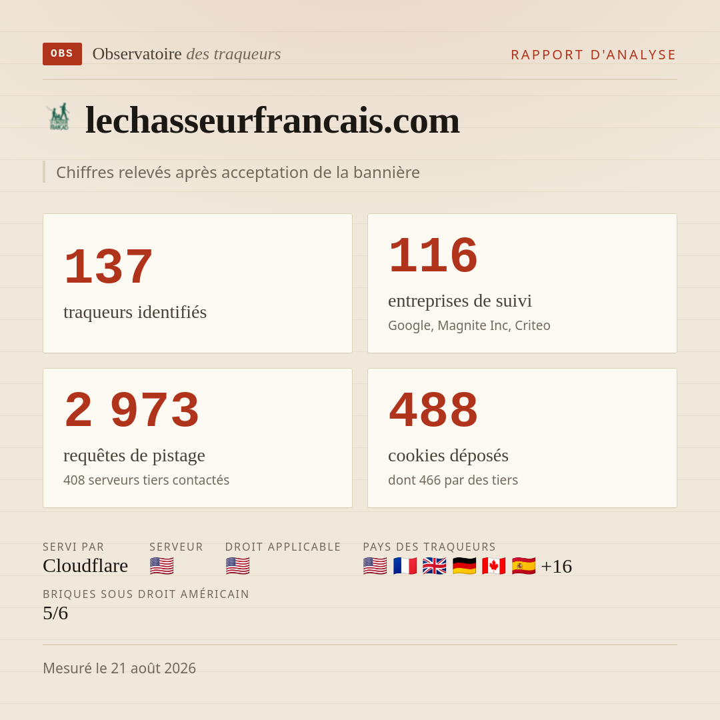Open the Observatoire des traqueurs title
The width and height of the screenshot is (720, 720).
(187, 54)
